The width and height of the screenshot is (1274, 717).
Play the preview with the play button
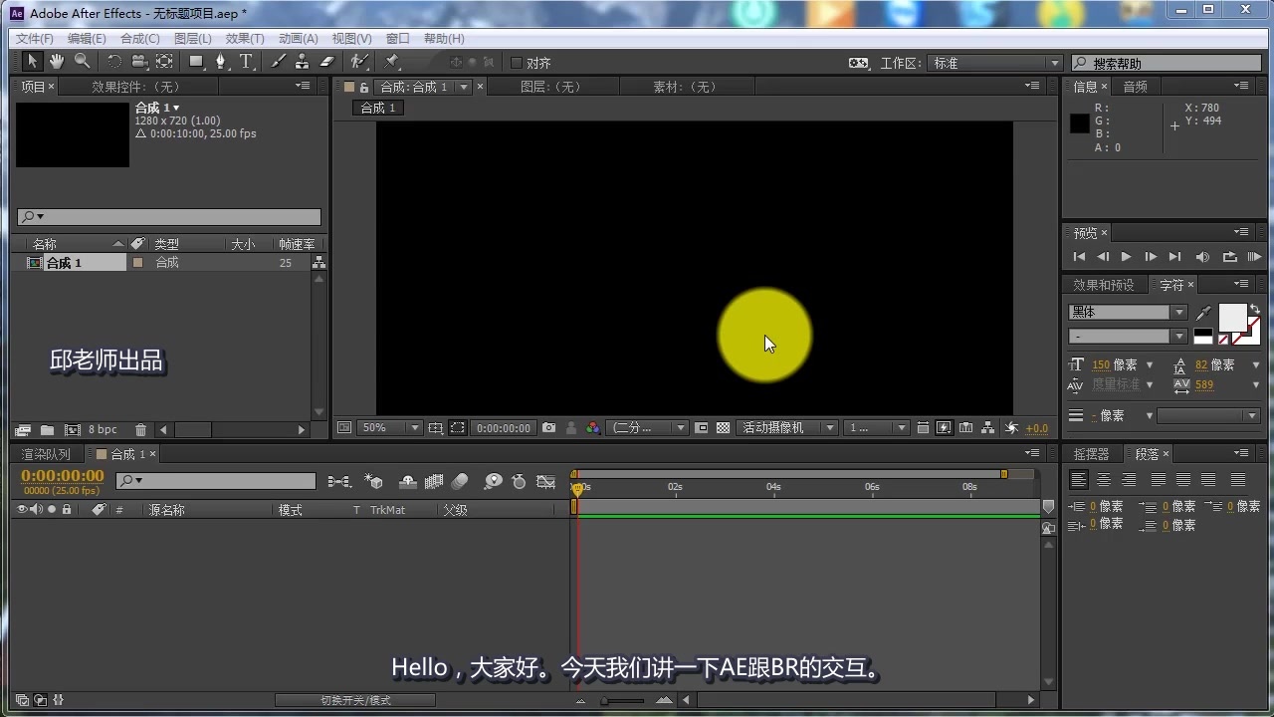tap(1126, 257)
